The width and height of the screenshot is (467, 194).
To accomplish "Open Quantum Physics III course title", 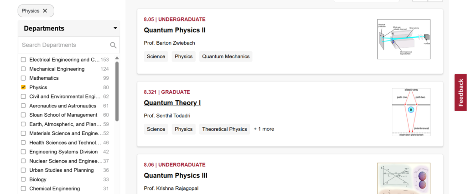I will tap(176, 175).
